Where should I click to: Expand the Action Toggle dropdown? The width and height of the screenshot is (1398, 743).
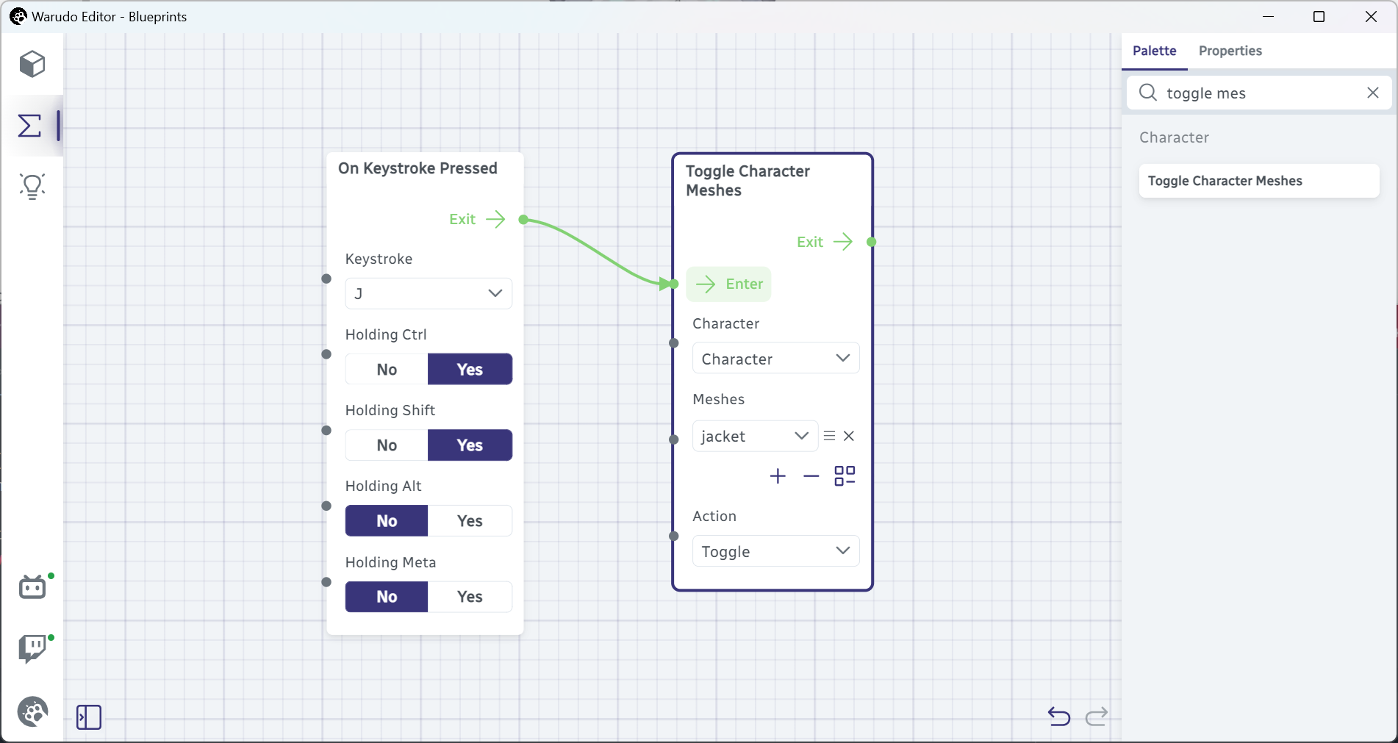point(775,551)
